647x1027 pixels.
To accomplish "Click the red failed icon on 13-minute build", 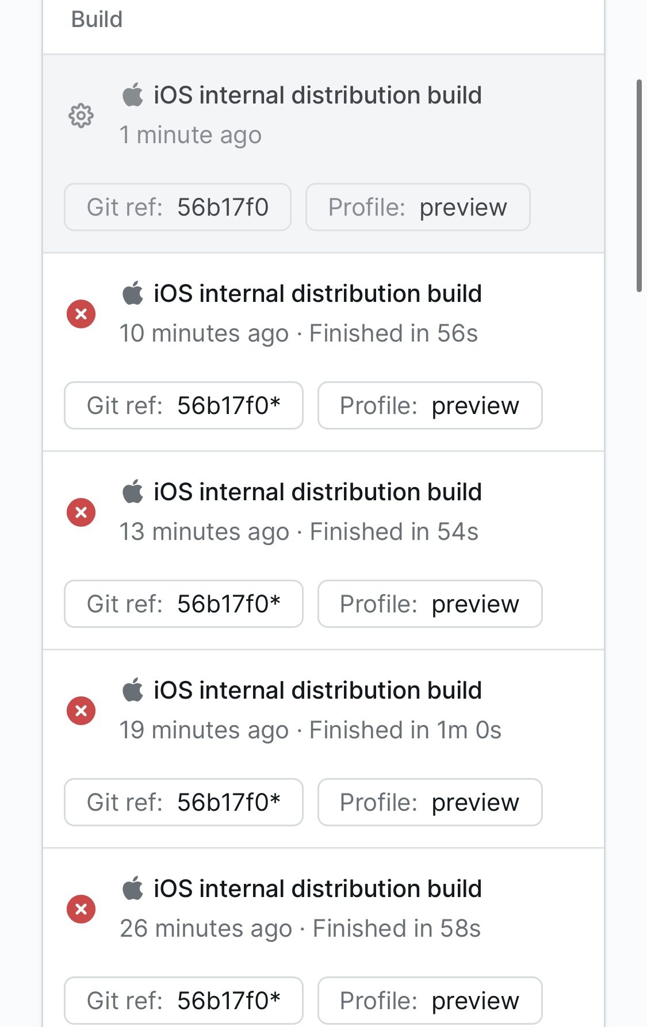I will pos(81,512).
